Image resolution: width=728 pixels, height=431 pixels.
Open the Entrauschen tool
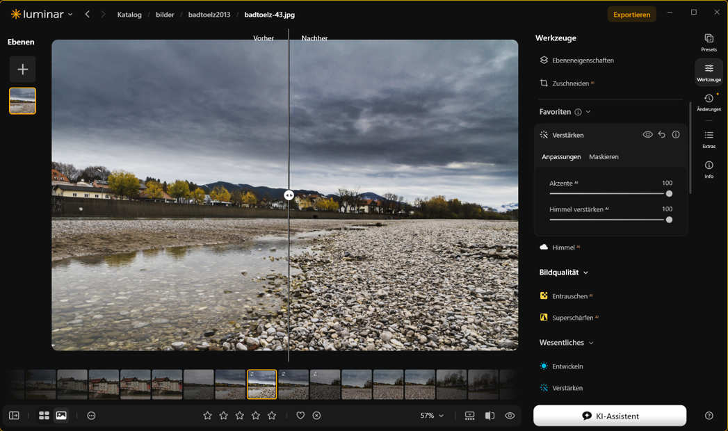tap(567, 296)
